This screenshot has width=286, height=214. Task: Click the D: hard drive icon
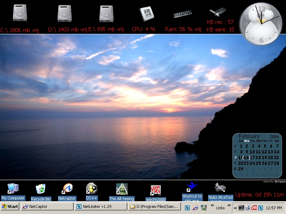coord(65,13)
